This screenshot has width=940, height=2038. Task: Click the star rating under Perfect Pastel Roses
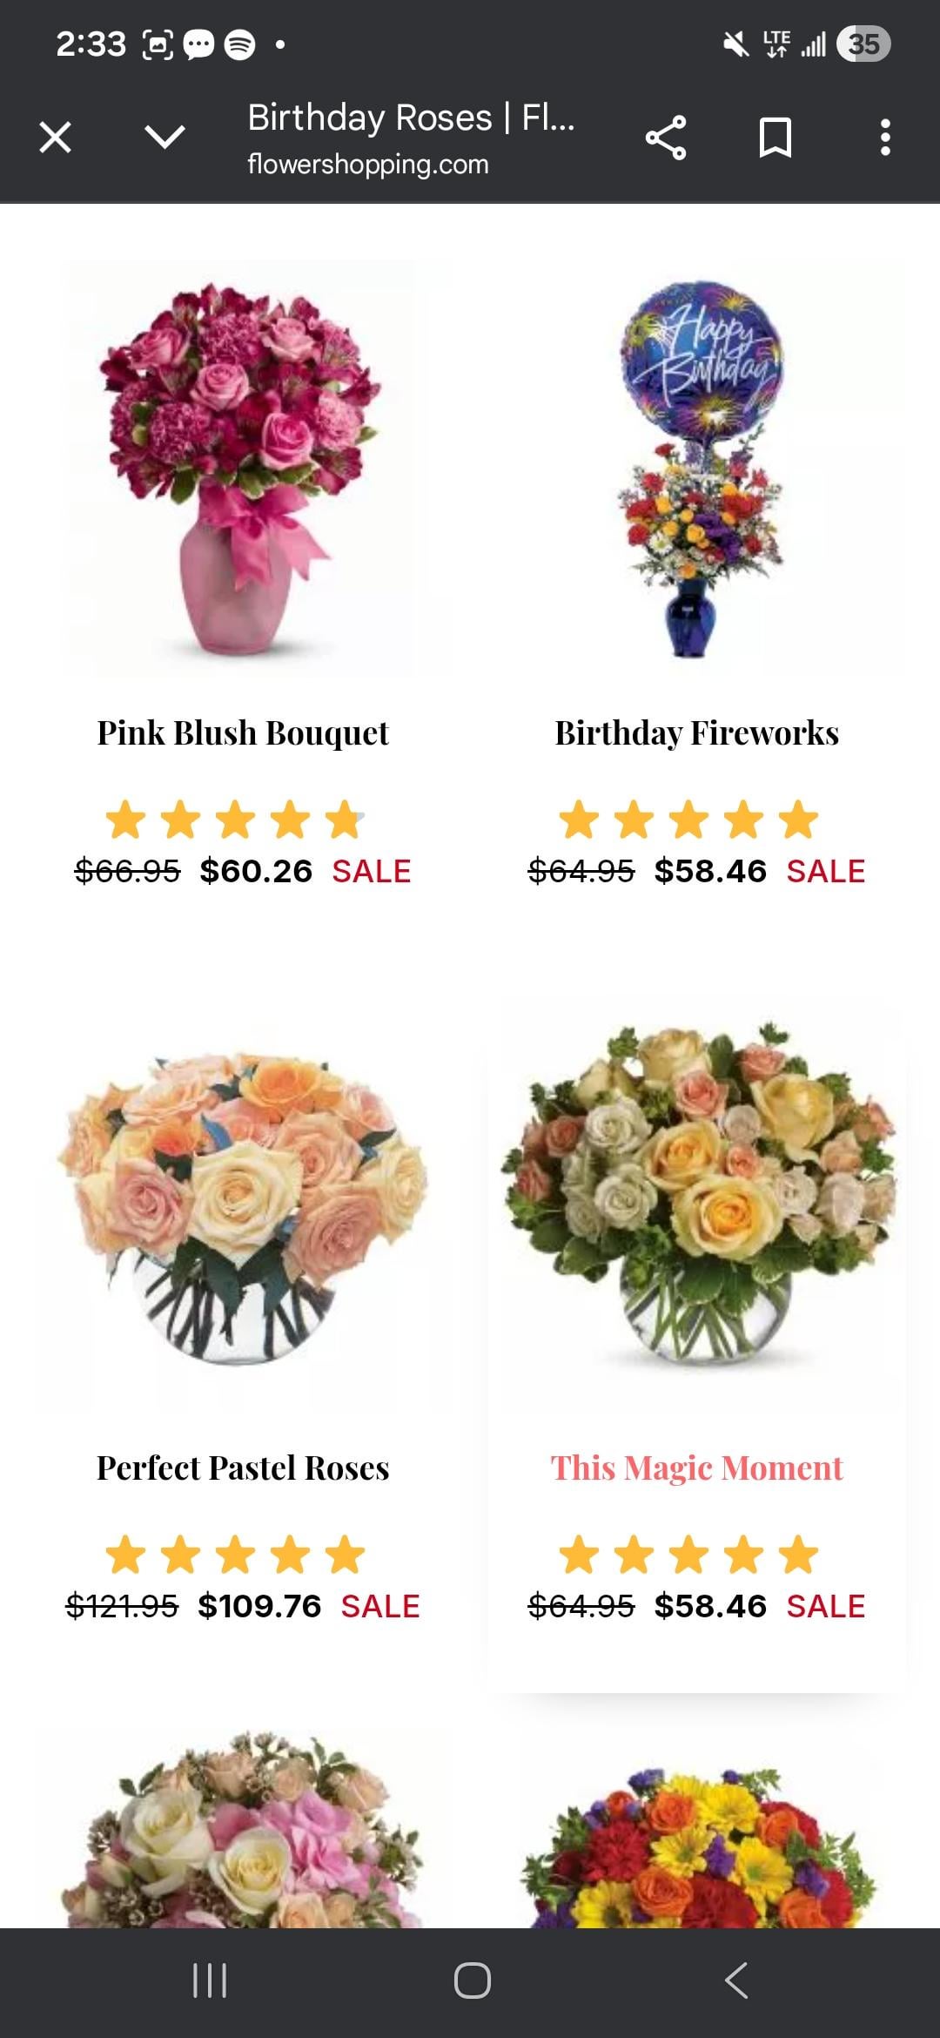235,1555
